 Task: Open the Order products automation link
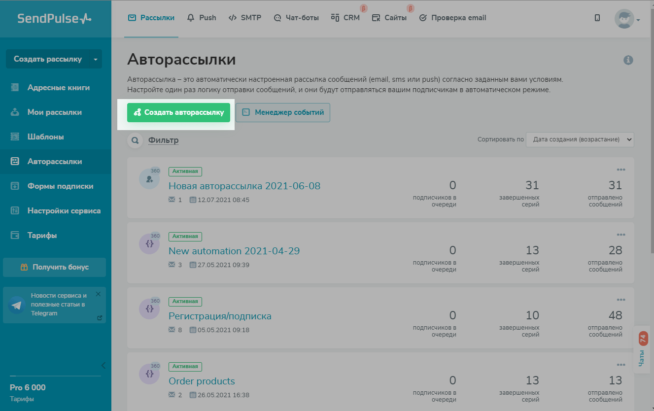[x=202, y=381]
